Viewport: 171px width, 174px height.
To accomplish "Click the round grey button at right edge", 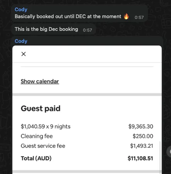I will (169, 152).
